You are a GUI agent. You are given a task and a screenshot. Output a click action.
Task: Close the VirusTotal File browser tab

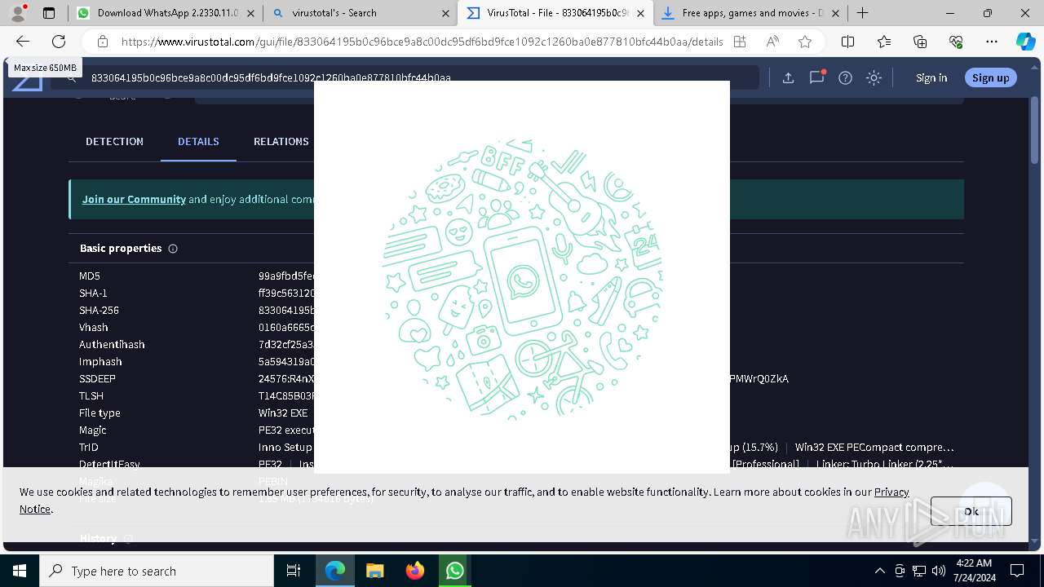pyautogui.click(x=640, y=13)
